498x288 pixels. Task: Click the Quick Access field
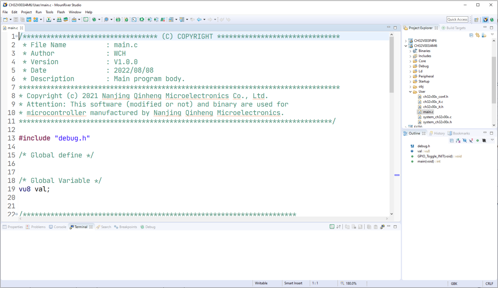click(457, 19)
